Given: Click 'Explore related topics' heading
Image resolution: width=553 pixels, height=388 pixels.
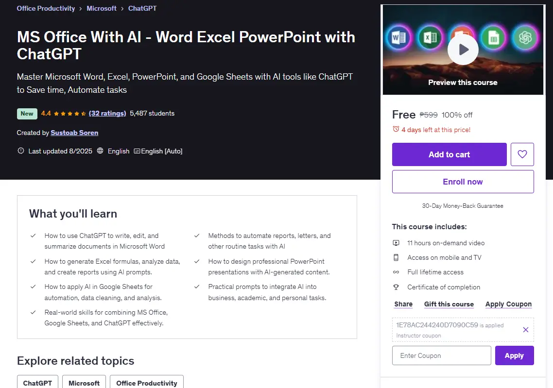Looking at the screenshot, I should [75, 361].
